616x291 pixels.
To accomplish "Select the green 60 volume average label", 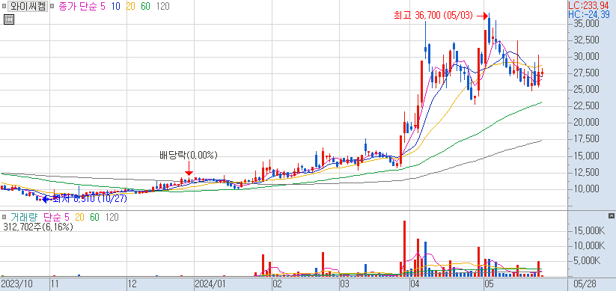I will (x=94, y=217).
